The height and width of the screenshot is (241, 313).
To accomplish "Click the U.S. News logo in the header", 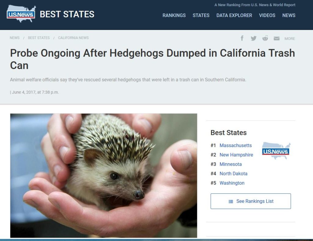I will (21, 14).
